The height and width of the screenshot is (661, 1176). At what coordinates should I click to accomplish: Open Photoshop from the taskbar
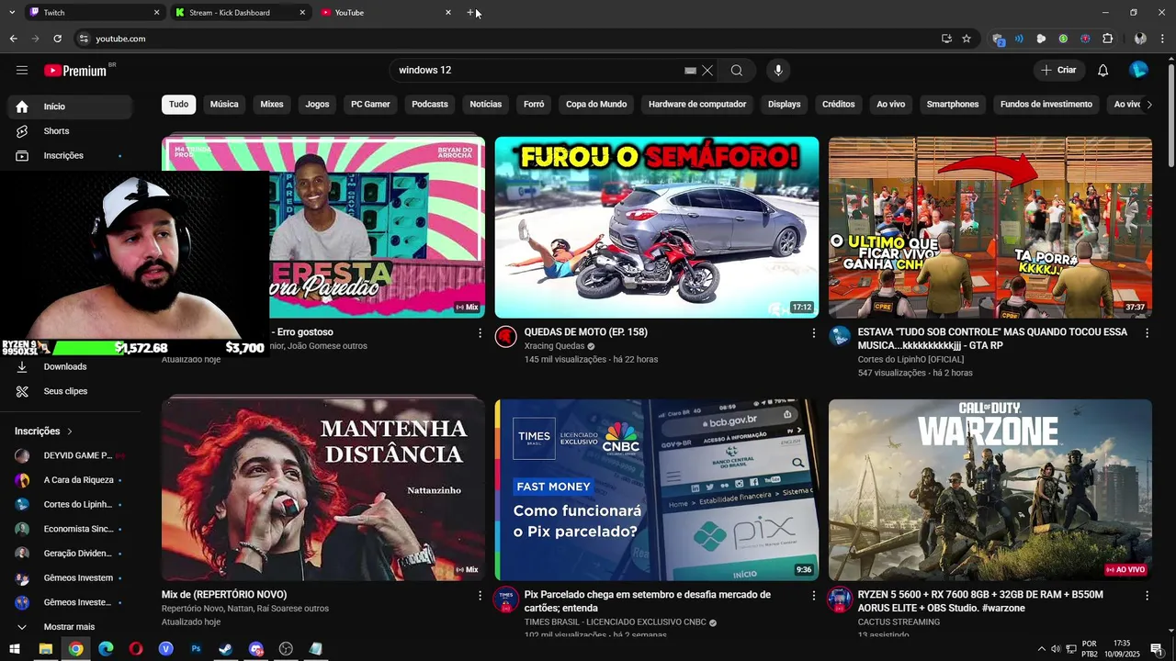196,649
